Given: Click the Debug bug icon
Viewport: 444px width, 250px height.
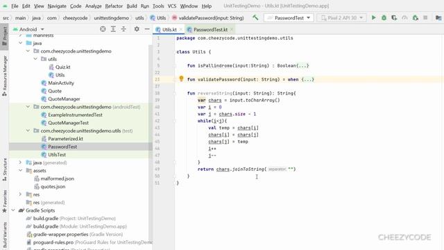Looking at the screenshot, I should click(x=384, y=17).
